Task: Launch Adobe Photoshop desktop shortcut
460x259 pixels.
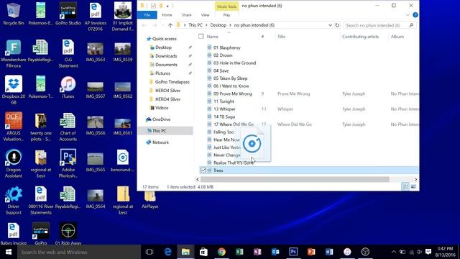Action: [68, 163]
